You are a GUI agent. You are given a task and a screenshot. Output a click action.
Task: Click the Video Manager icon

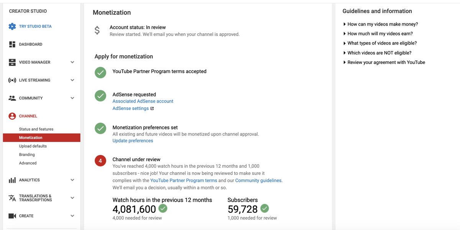coord(12,62)
